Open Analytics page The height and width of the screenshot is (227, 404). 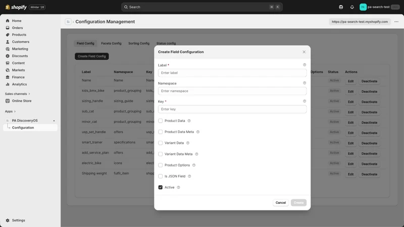19,84
